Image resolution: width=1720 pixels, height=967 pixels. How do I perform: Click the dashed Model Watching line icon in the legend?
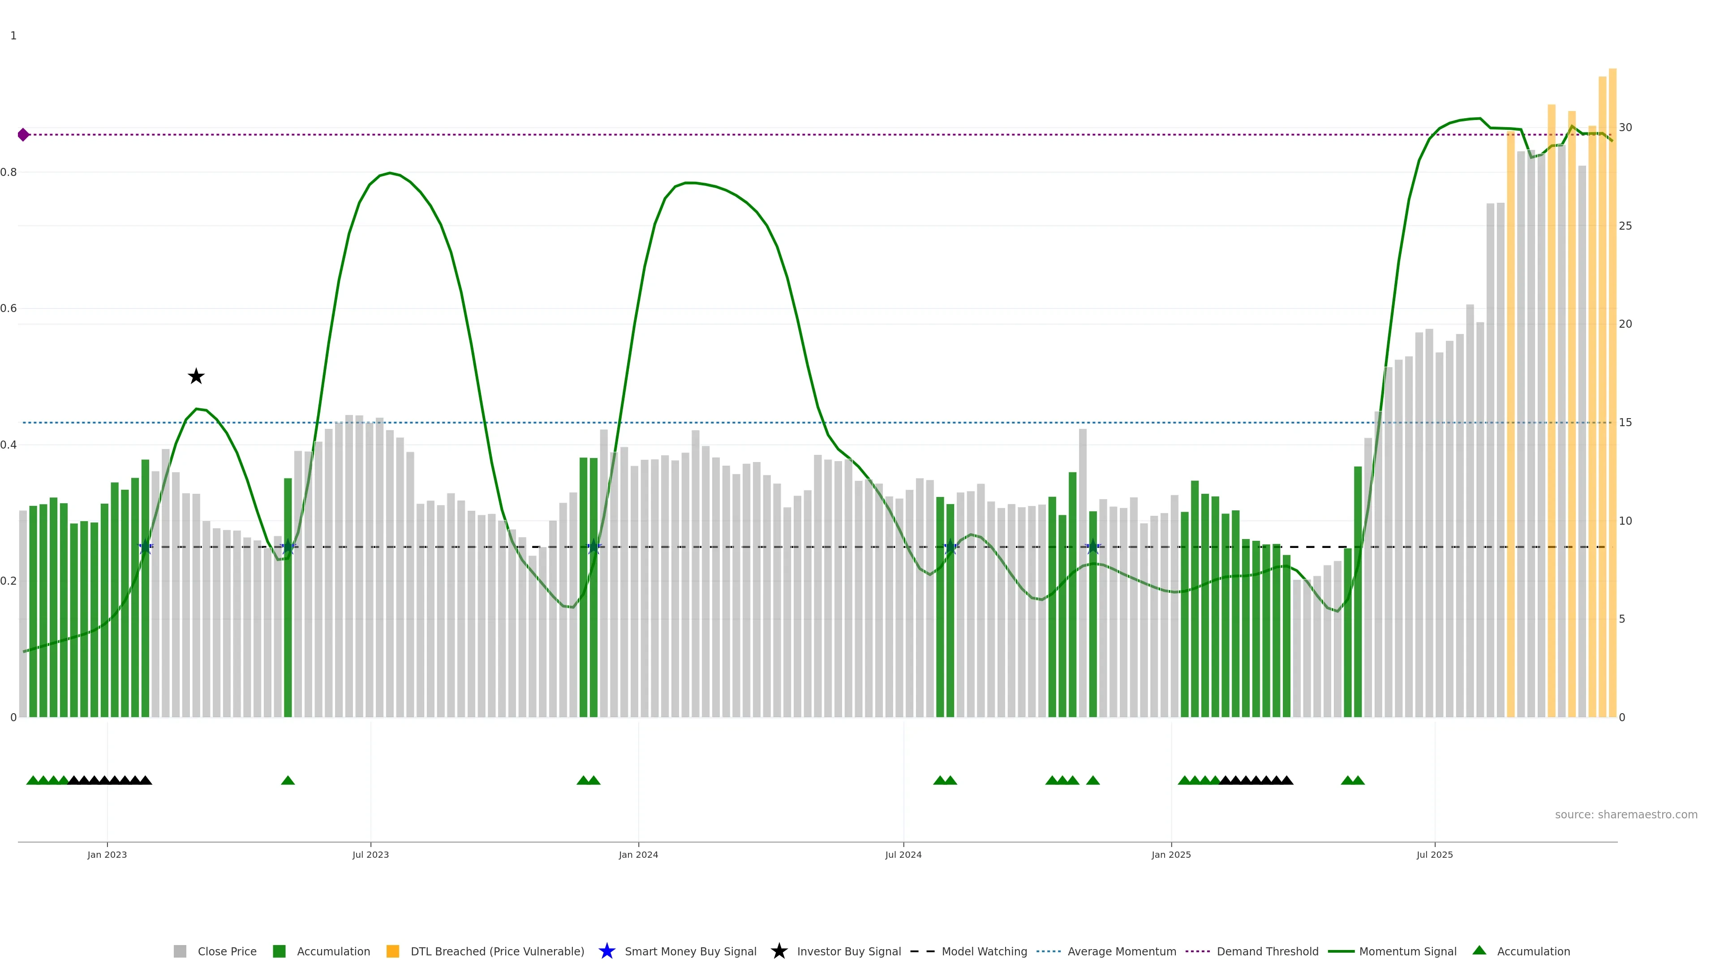(x=923, y=951)
